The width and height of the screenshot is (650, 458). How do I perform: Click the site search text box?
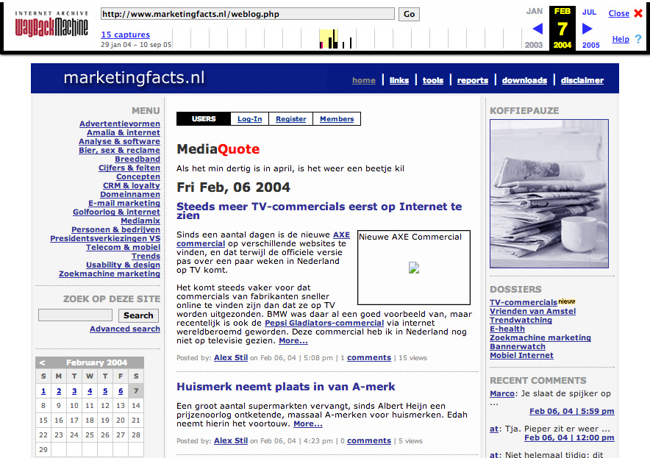pyautogui.click(x=75, y=315)
